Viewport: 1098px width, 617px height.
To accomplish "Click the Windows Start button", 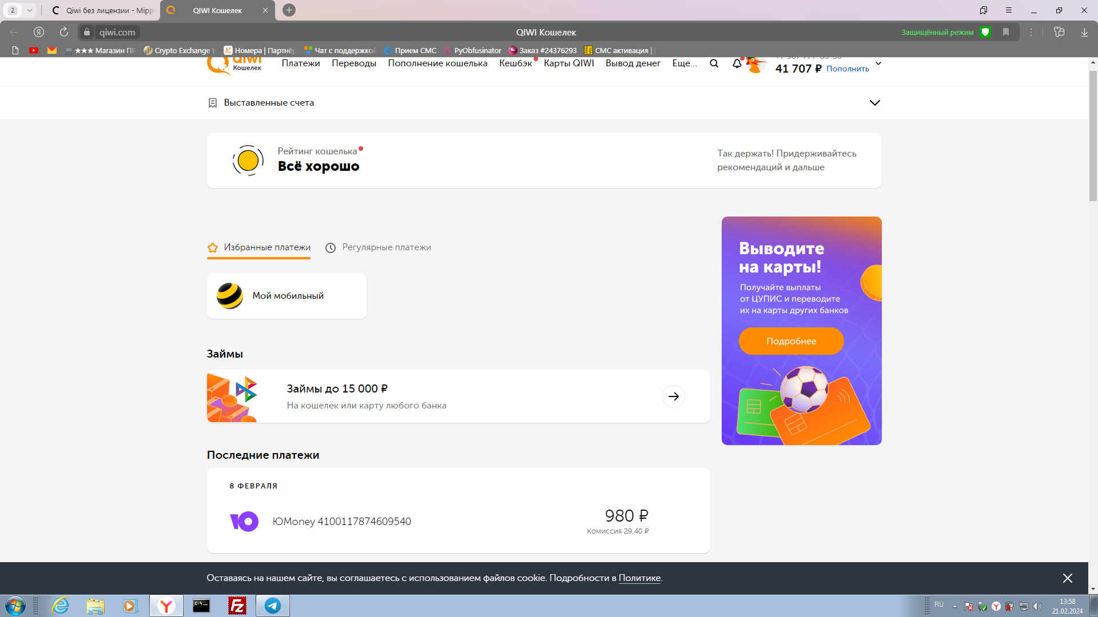I will click(15, 606).
